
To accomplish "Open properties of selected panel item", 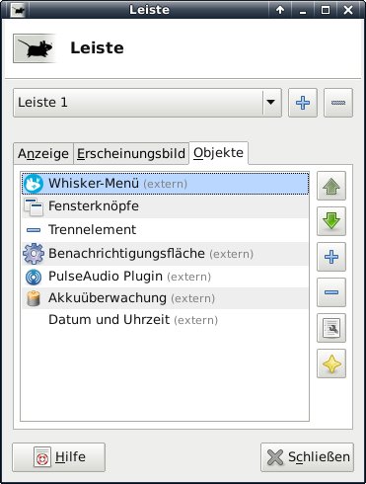I will tap(331, 328).
